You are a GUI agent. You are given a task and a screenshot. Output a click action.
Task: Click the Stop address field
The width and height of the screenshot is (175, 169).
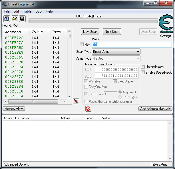(x=116, y=76)
